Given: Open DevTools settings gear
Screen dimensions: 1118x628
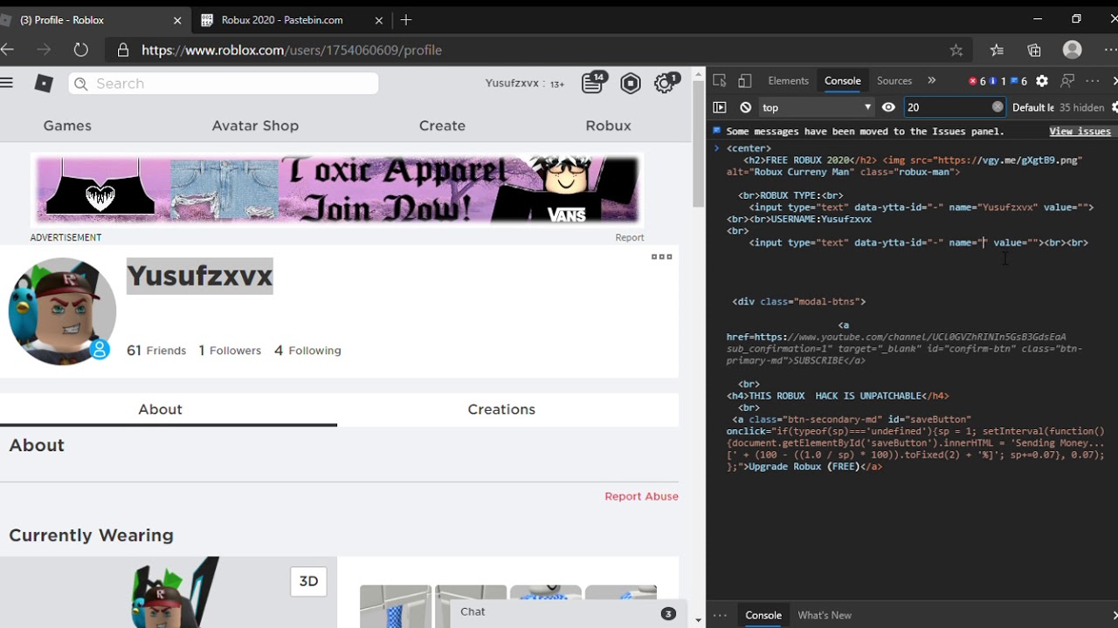Looking at the screenshot, I should [1042, 80].
